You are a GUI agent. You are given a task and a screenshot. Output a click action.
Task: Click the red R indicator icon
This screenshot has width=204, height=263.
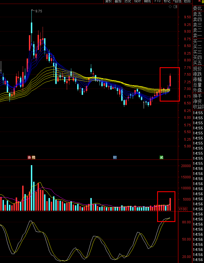point(199,1)
